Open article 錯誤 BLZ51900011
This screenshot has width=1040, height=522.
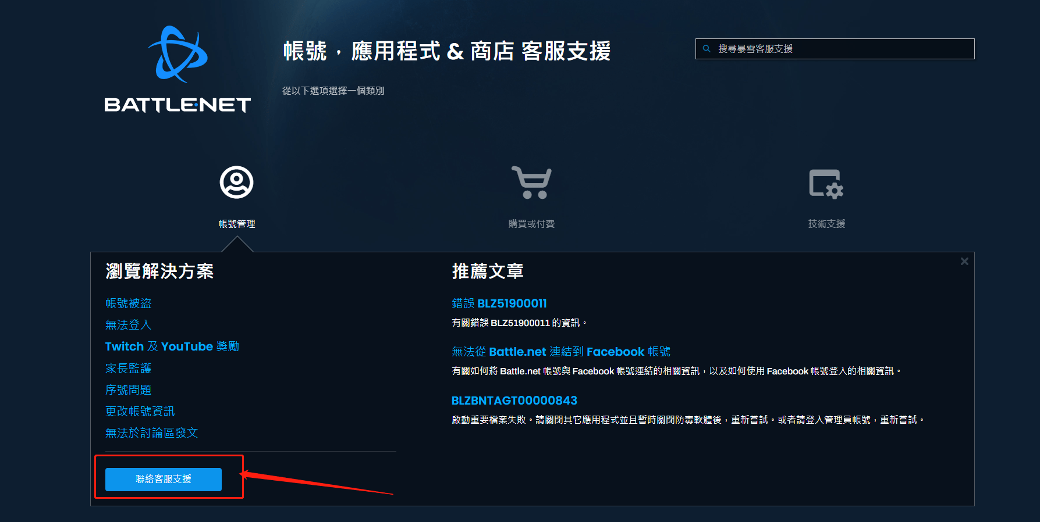click(x=499, y=303)
